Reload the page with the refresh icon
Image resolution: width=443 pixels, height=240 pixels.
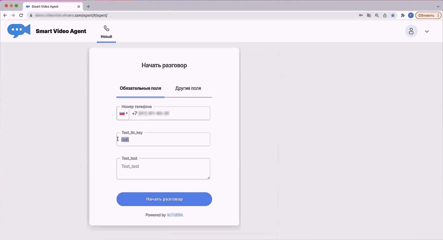coord(21,15)
